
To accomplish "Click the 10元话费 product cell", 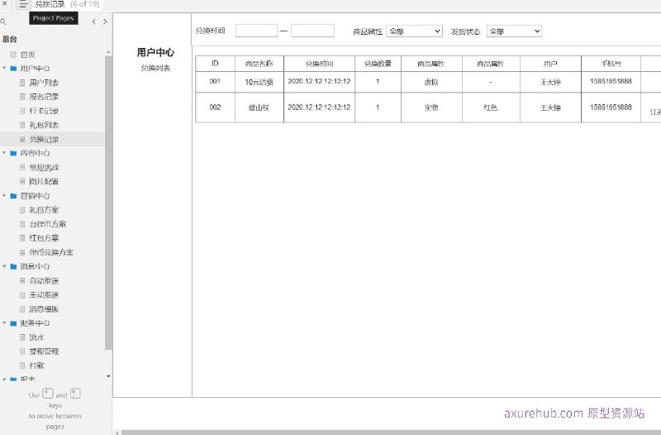I will [259, 82].
